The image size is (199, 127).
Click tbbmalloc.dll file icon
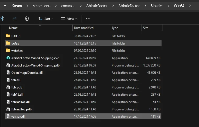8,102
